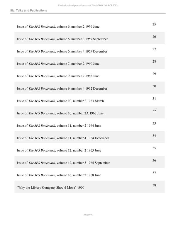Select the JPS Bookmark 1959 September entry
The image size is (176, 228).
point(62,39)
